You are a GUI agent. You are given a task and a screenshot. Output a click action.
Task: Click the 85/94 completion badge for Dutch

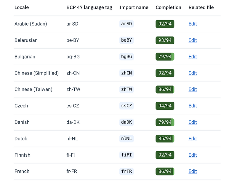point(165,139)
